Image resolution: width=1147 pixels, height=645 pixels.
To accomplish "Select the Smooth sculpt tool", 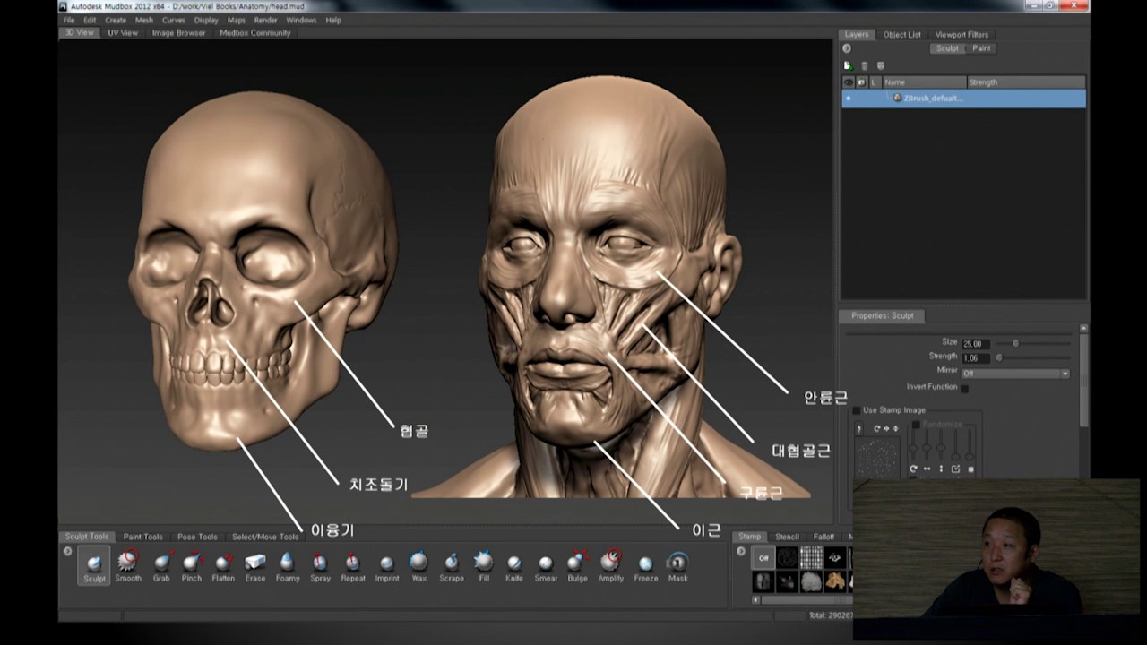I will coord(128,567).
